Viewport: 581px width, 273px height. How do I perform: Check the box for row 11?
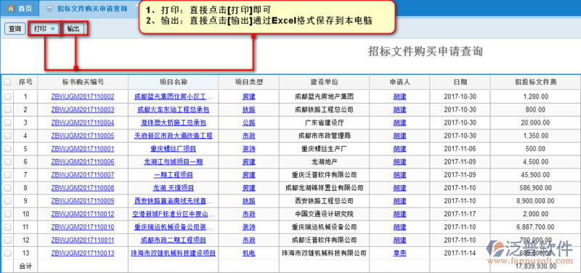point(7,227)
